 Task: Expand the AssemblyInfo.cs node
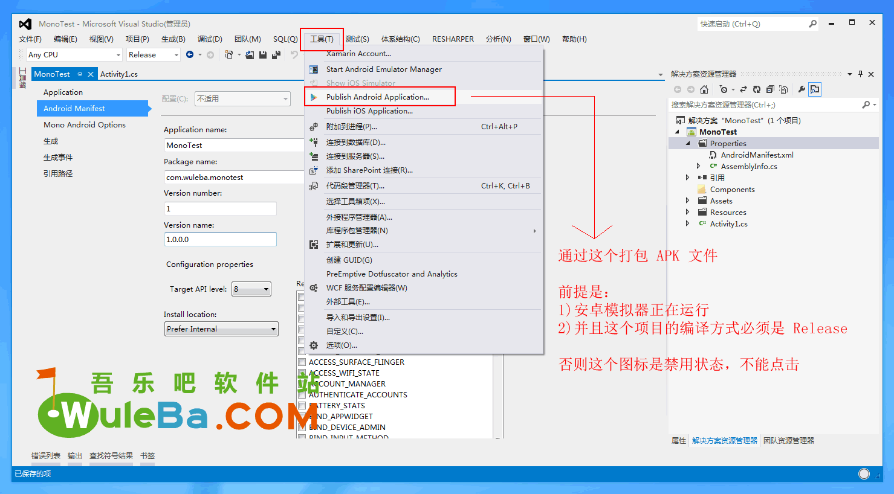(699, 166)
